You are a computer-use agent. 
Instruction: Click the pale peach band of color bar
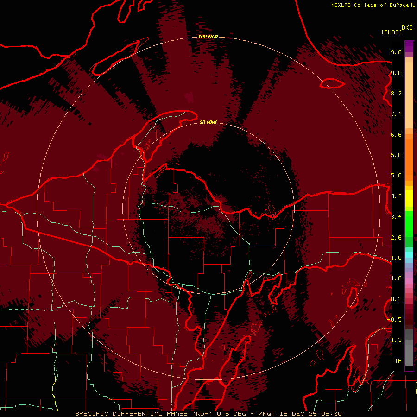409,95
